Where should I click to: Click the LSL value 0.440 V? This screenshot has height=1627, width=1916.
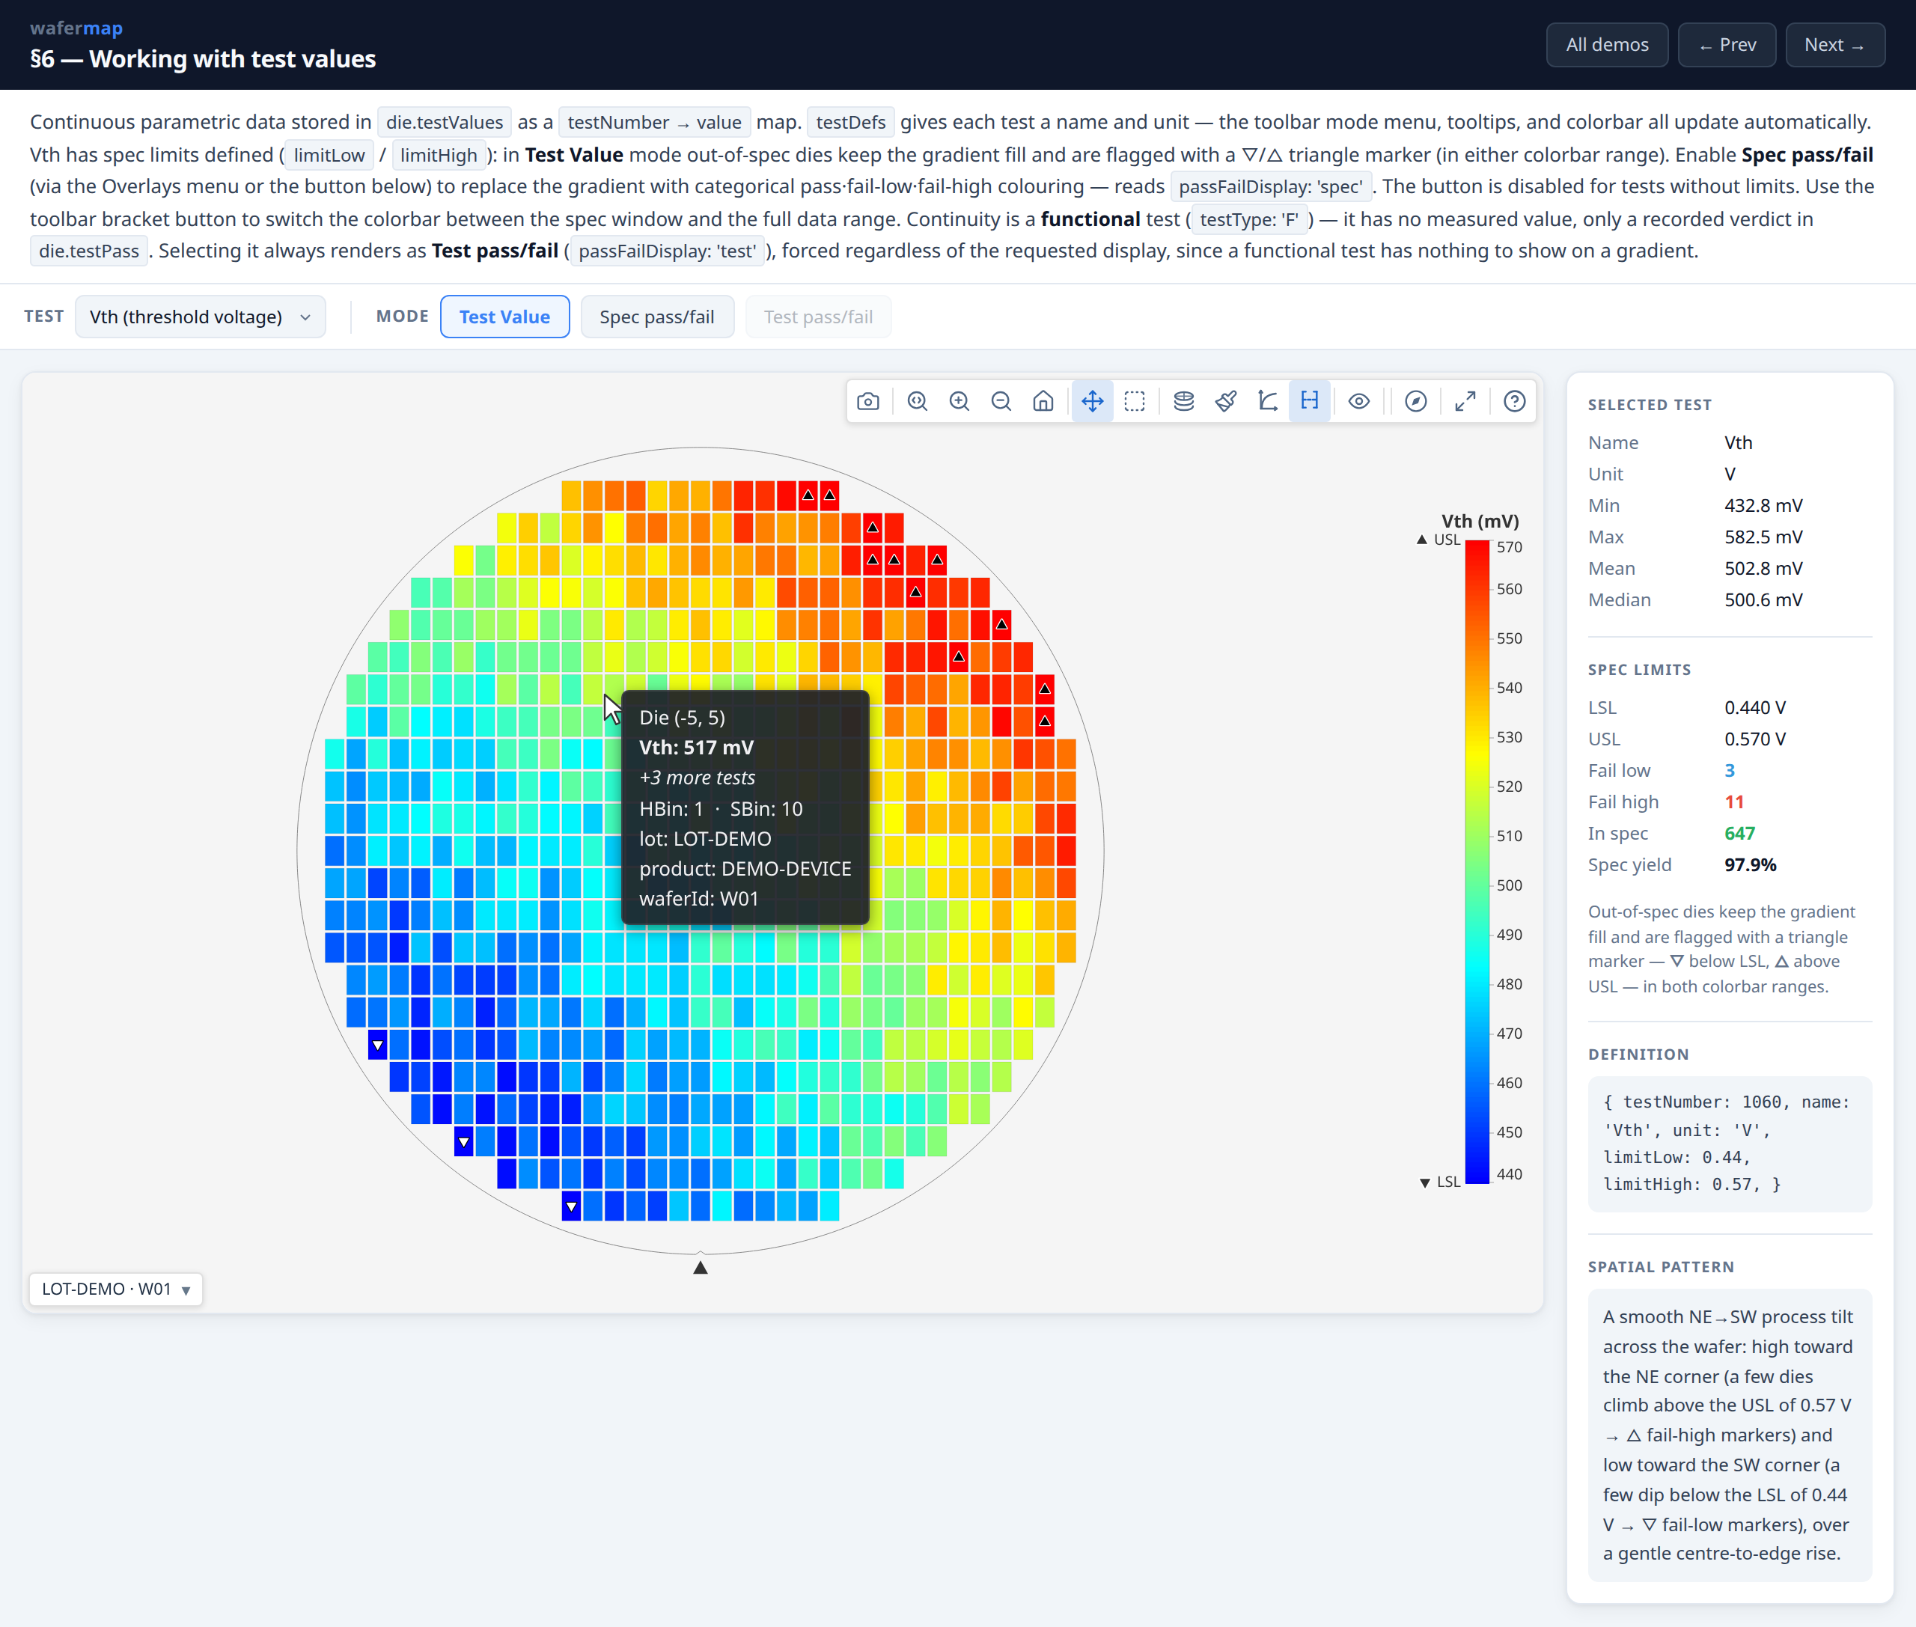click(1756, 707)
